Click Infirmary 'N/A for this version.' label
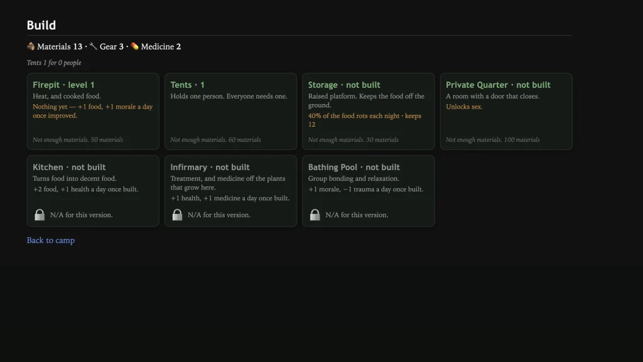This screenshot has height=362, width=643. (x=219, y=215)
